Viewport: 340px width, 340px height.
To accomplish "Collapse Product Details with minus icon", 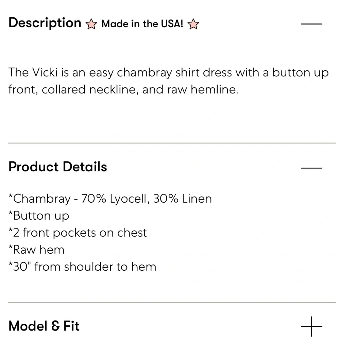I will [311, 168].
